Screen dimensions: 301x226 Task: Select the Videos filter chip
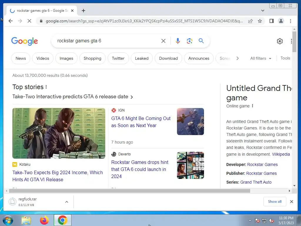43,58
